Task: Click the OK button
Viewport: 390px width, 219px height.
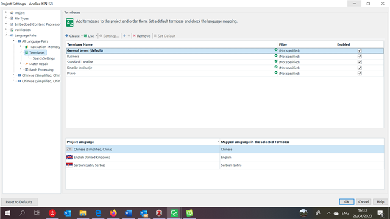Action: (x=347, y=201)
